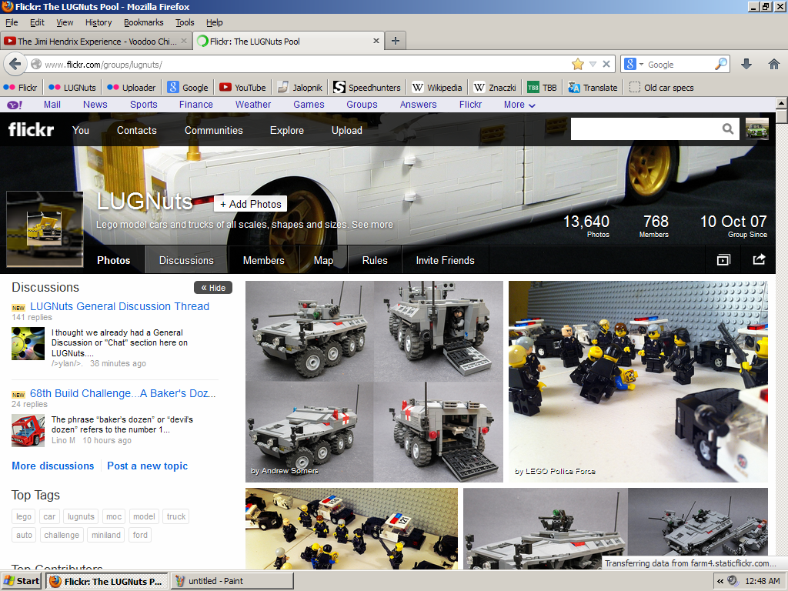The width and height of the screenshot is (788, 591).
Task: Click the Flickr search magnifier icon
Action: [x=728, y=129]
